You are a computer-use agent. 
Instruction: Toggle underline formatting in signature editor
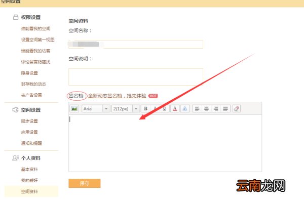[164, 108]
